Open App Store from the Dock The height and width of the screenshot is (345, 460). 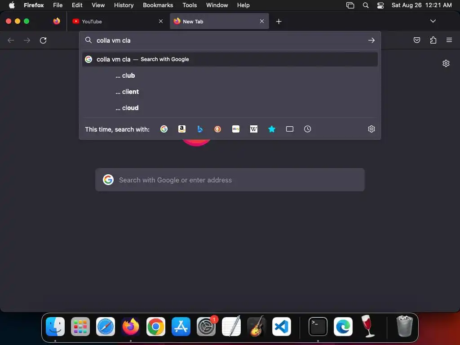click(x=181, y=326)
